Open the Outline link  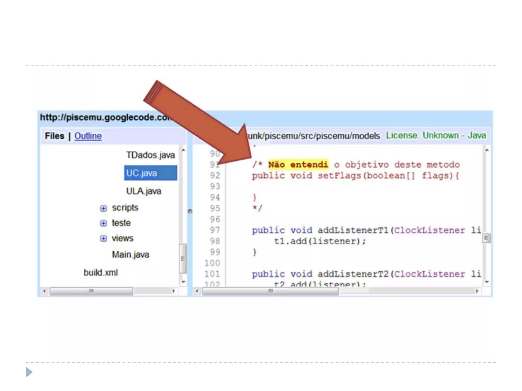tap(88, 136)
